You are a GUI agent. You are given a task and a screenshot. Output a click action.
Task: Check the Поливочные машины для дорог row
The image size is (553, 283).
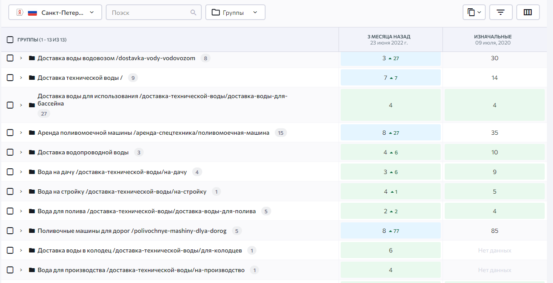coord(10,231)
